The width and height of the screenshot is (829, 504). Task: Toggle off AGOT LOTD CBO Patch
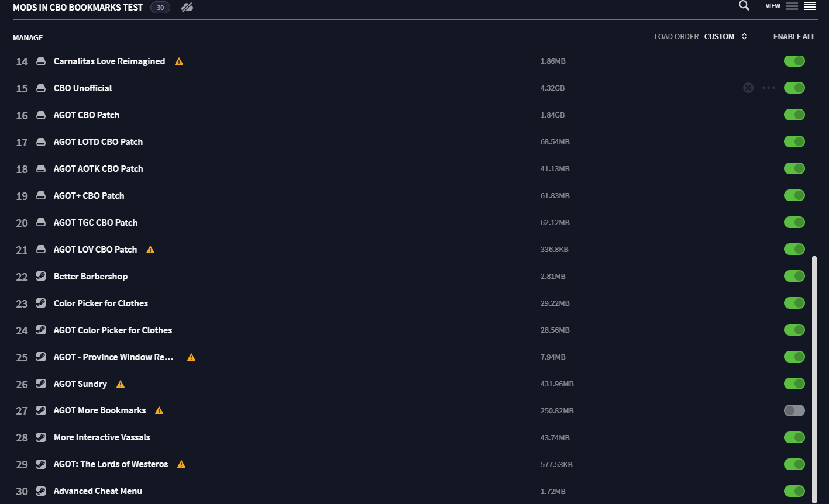[x=794, y=141]
